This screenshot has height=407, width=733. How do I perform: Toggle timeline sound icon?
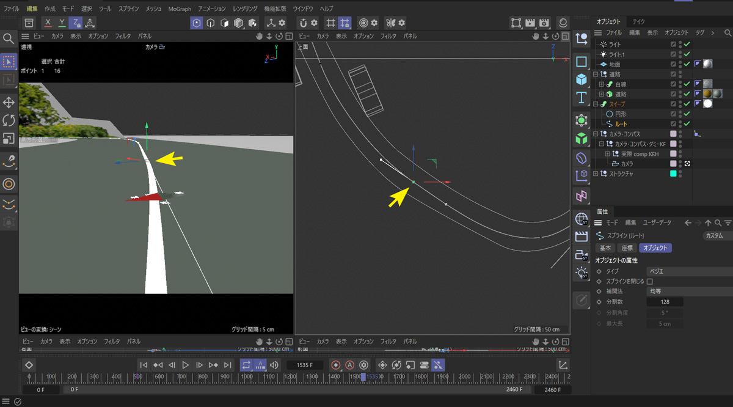pyautogui.click(x=274, y=365)
